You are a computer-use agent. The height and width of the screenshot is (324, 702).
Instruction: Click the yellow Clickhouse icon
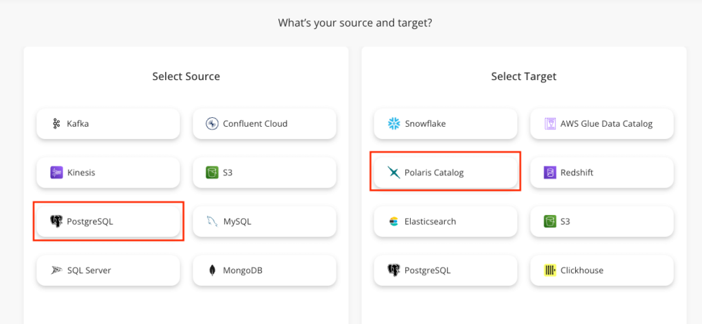[x=550, y=271]
